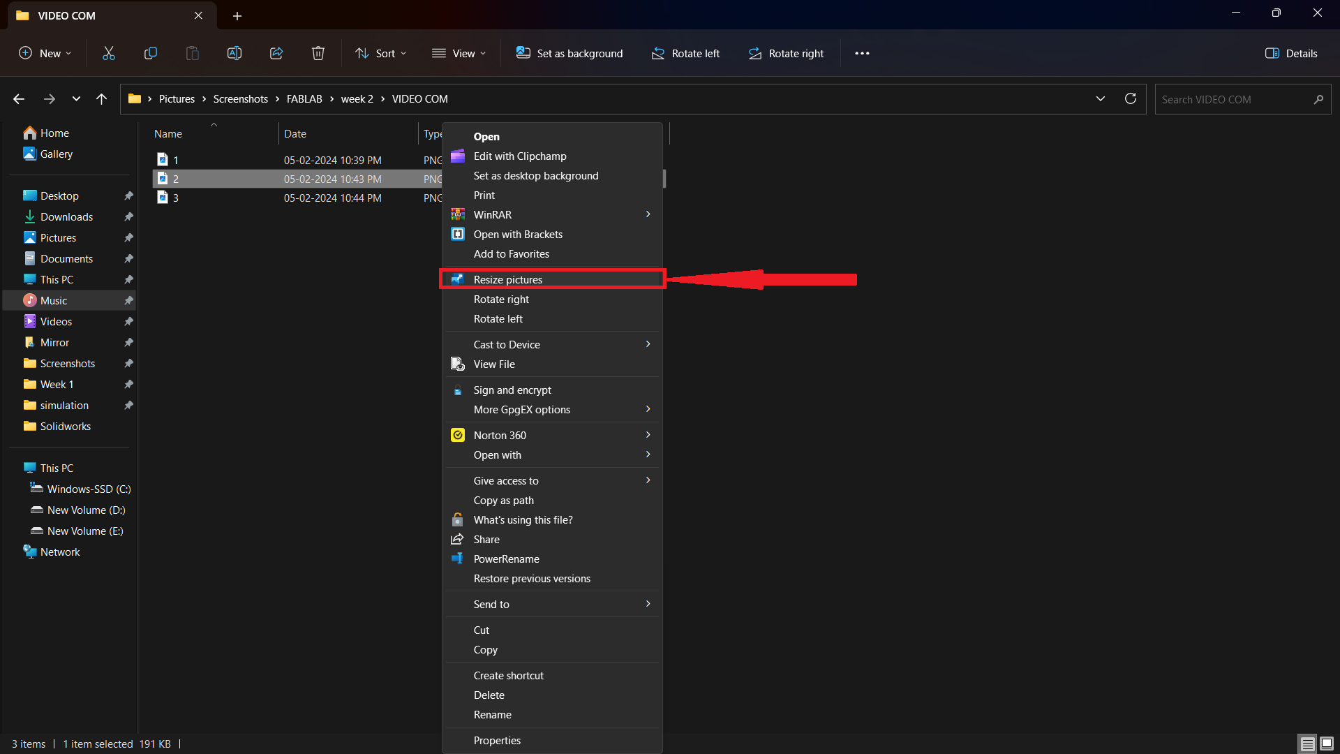Click the Rename icon in toolbar
The width and height of the screenshot is (1340, 754).
click(234, 53)
